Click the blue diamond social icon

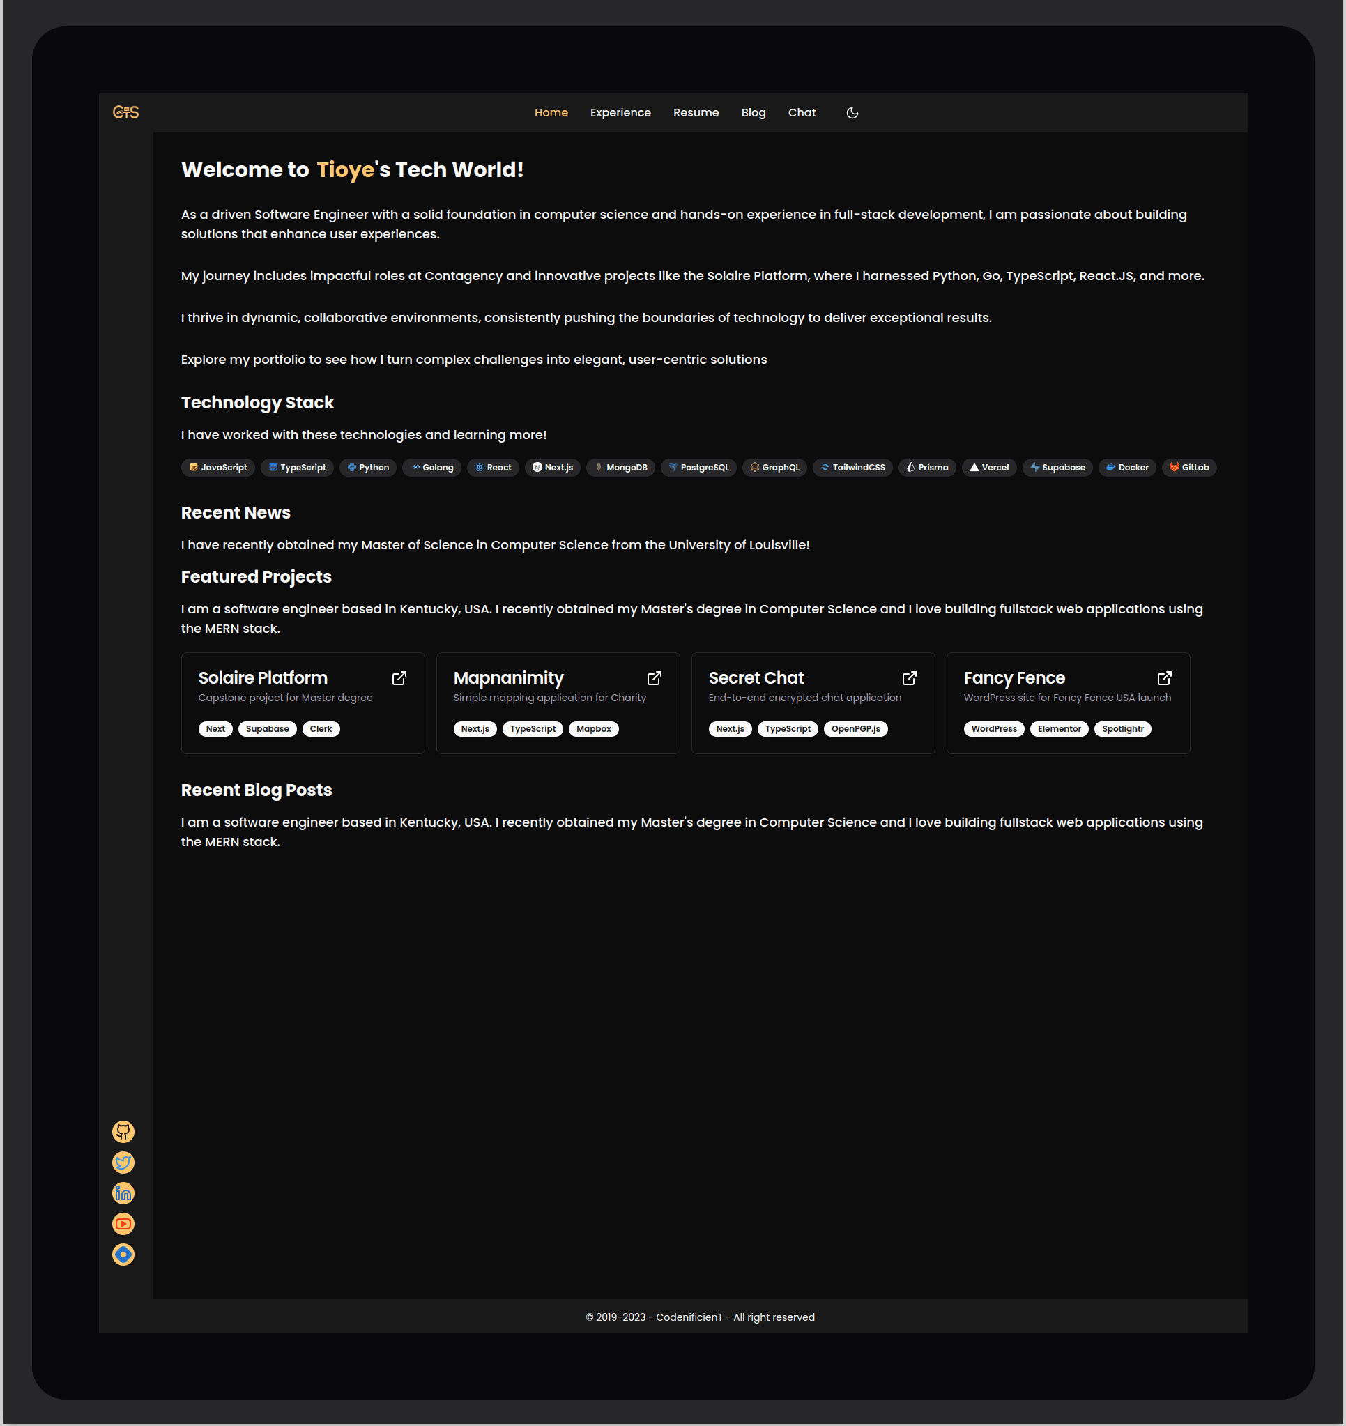[123, 1255]
